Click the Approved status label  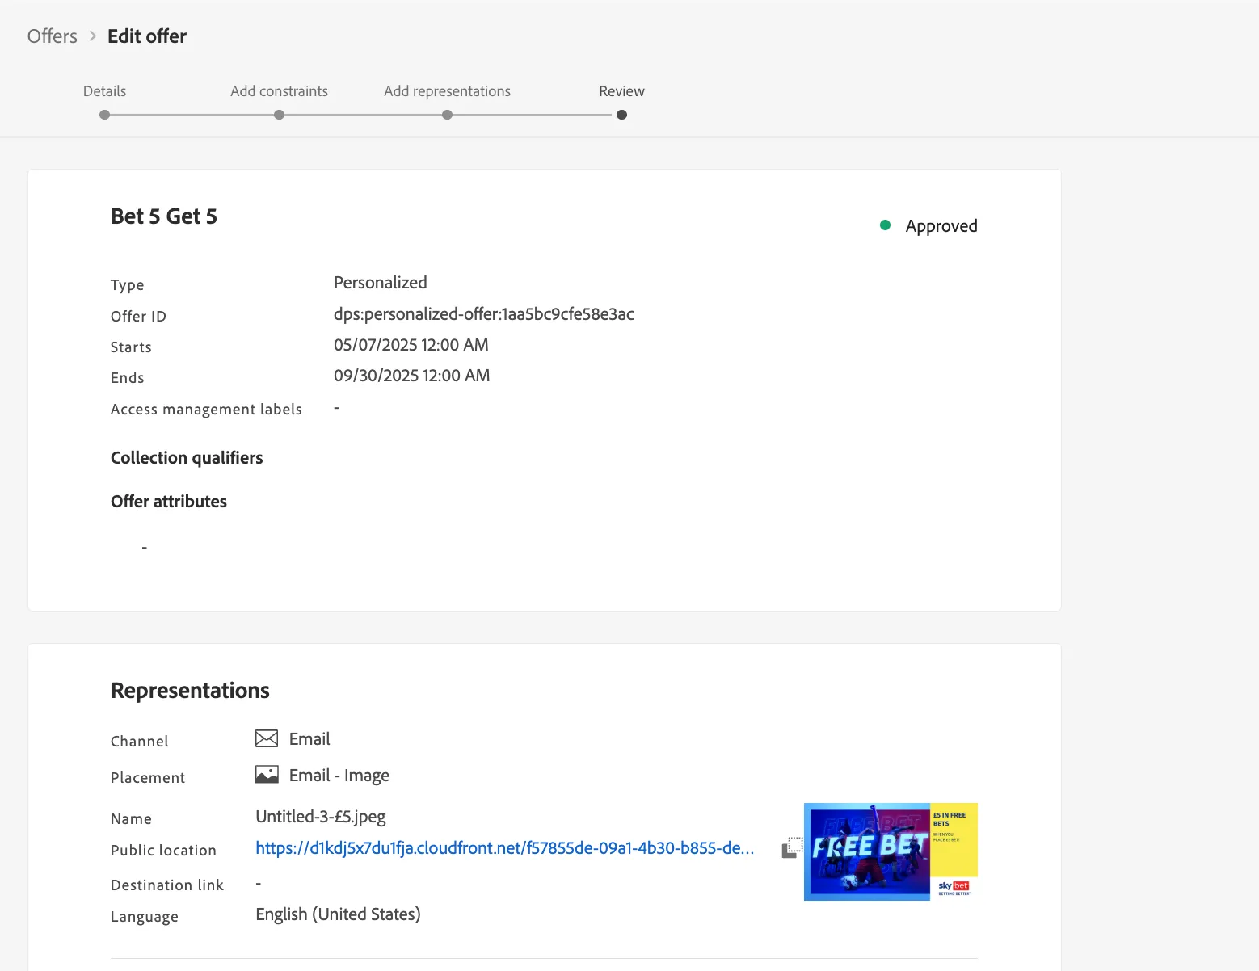(x=941, y=226)
